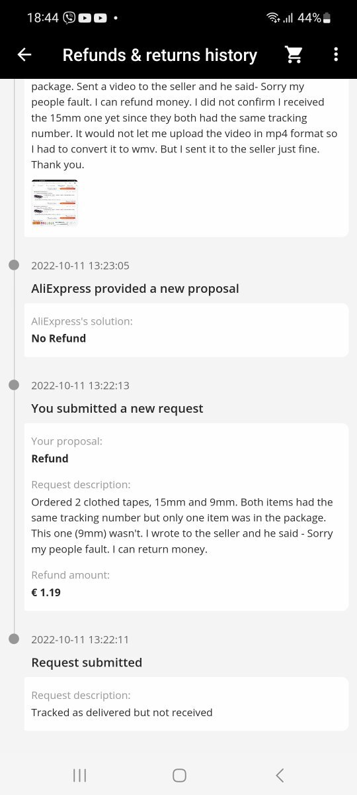Viewport: 357px width, 795px height.
Task: Tap 'You submitted a new request' heading
Action: tap(117, 409)
